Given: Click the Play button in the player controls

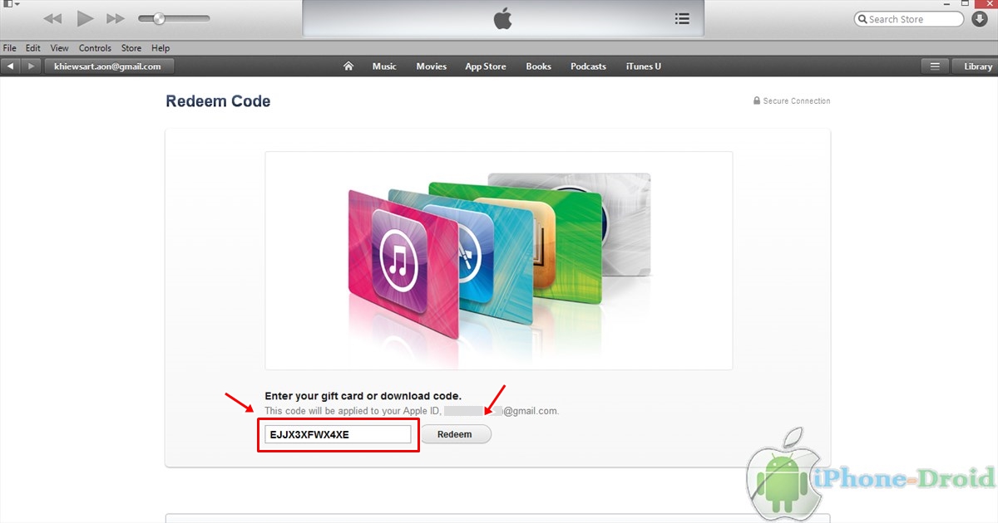Looking at the screenshot, I should pos(85,18).
